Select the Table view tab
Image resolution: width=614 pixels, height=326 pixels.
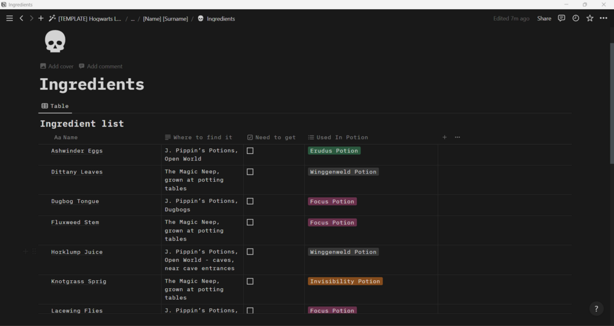[55, 106]
